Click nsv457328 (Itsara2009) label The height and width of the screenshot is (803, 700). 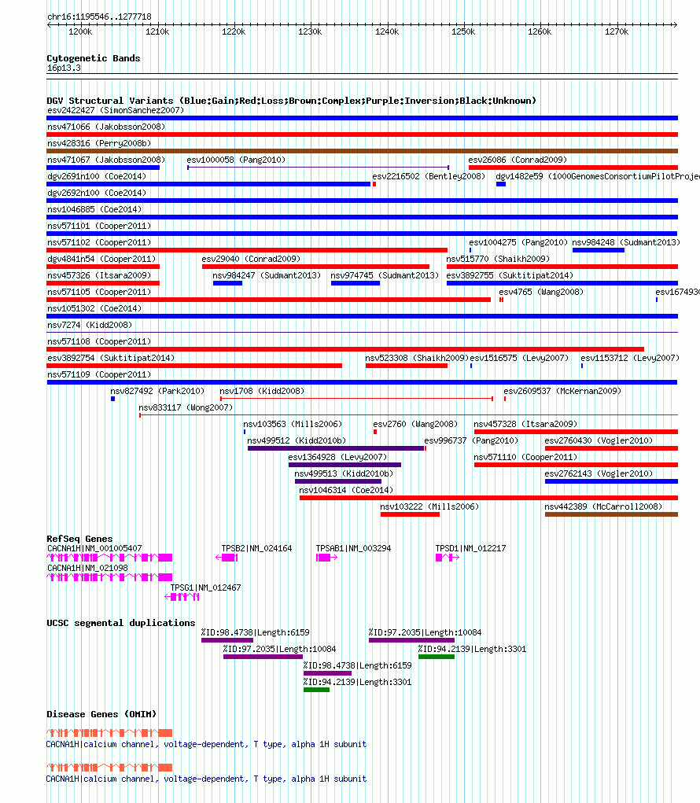click(x=525, y=423)
